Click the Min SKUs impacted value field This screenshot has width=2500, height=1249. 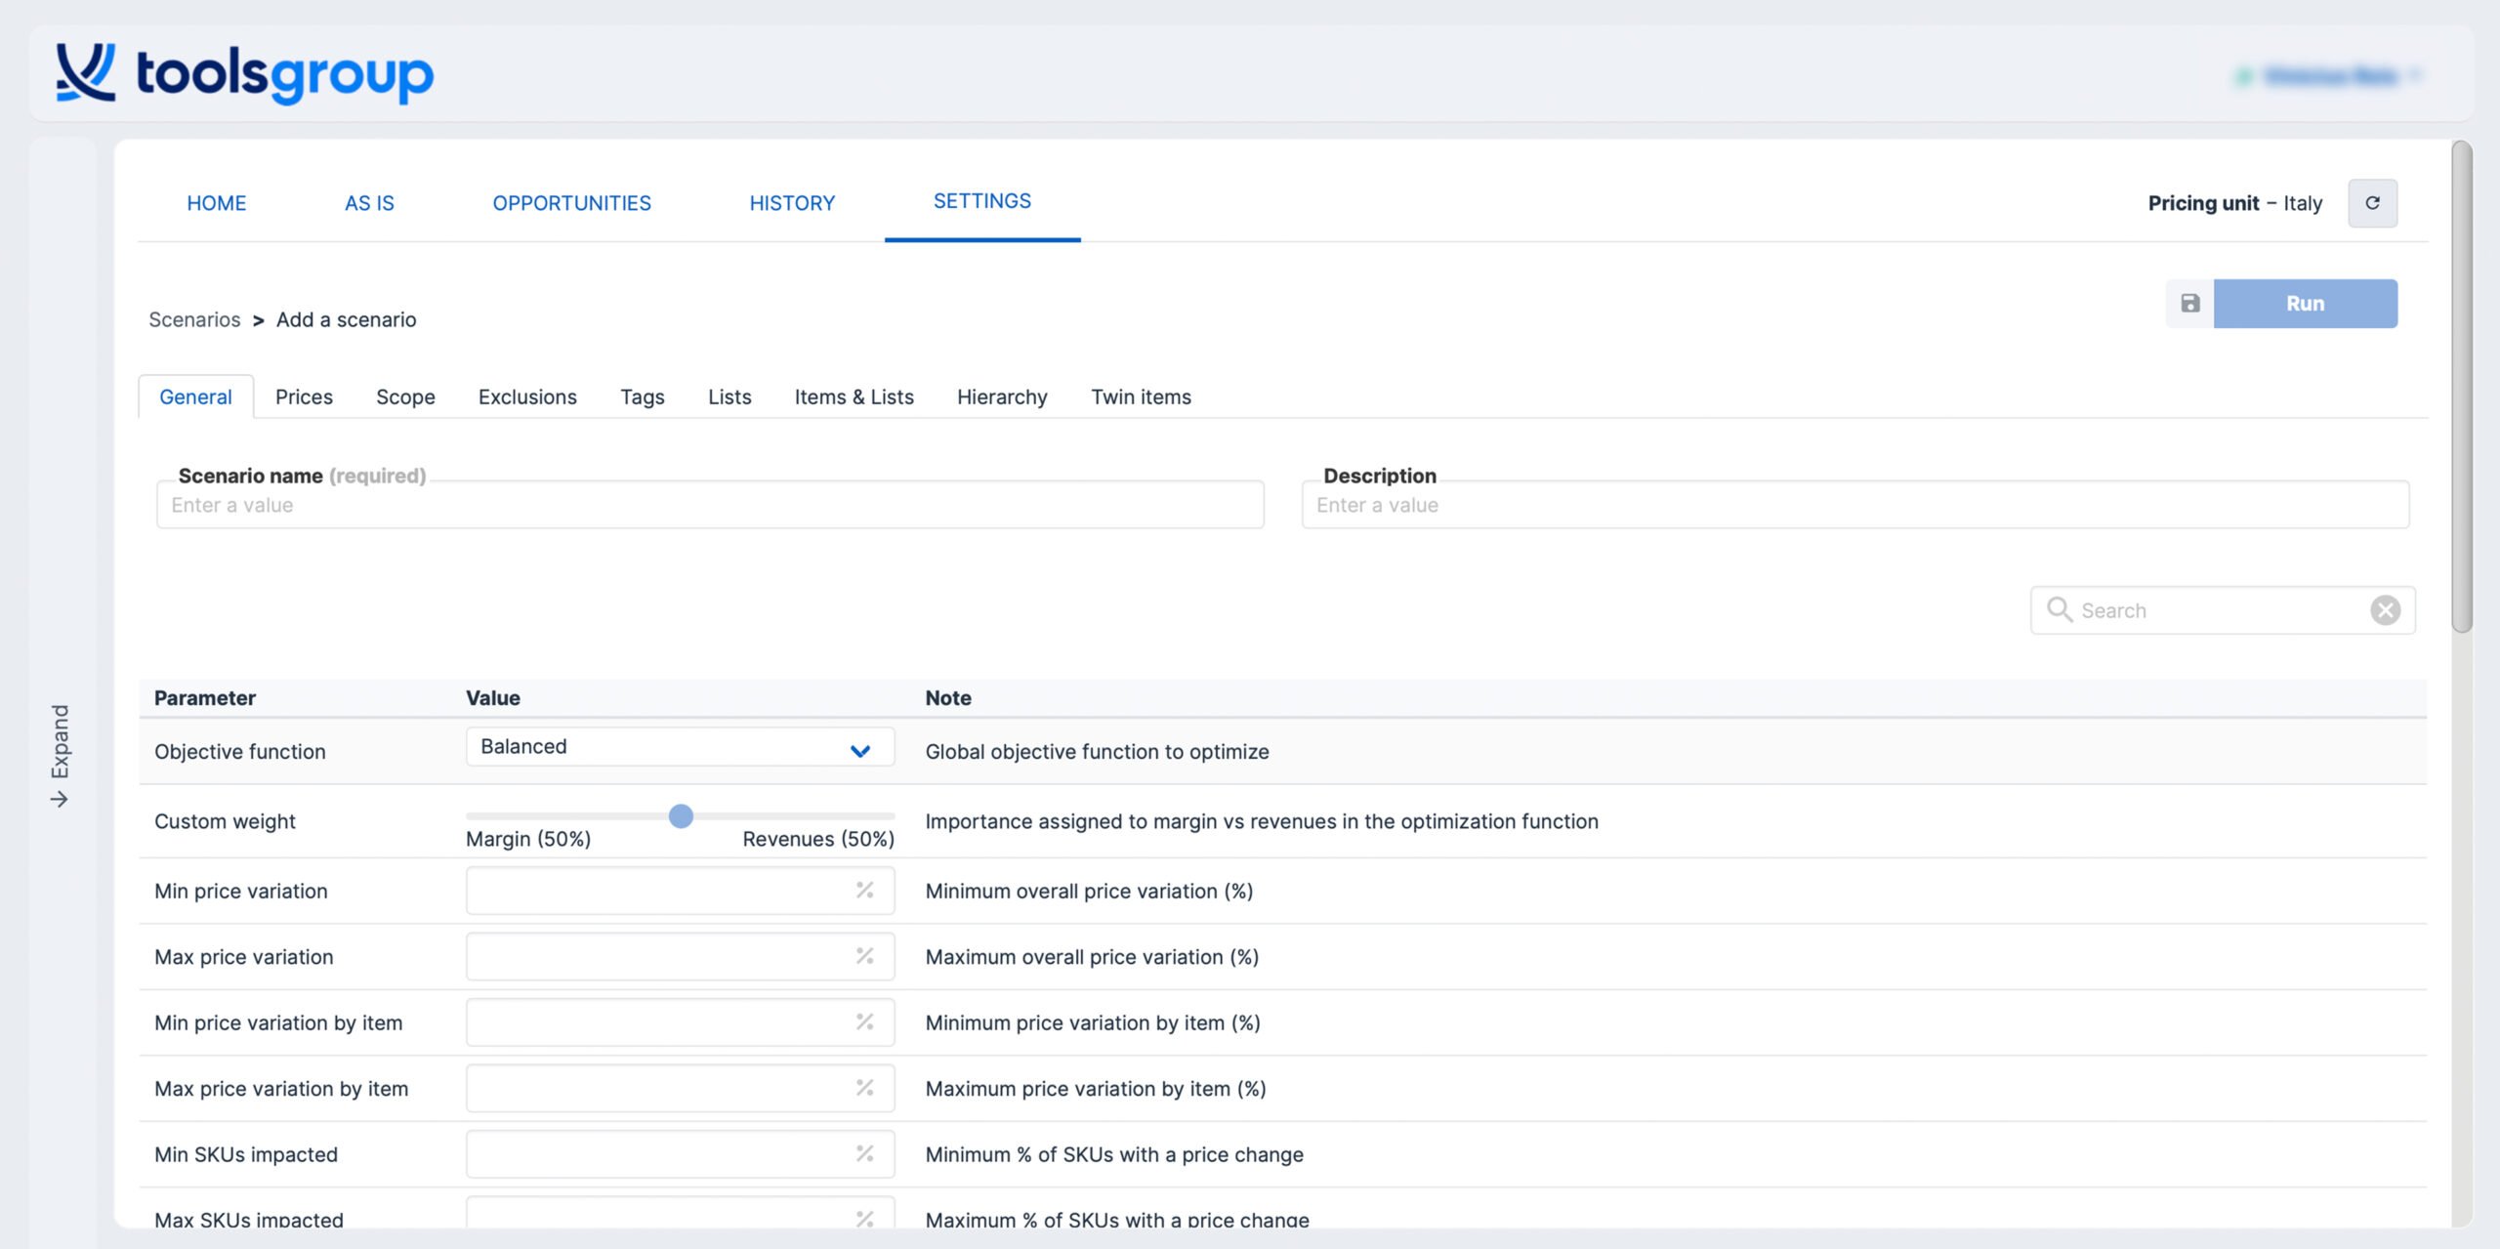click(680, 1154)
